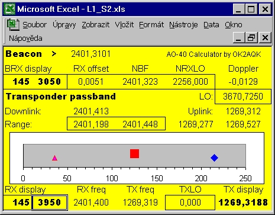Click the chart axis label 100
This screenshot has width=275, height=215.
coord(112,178)
